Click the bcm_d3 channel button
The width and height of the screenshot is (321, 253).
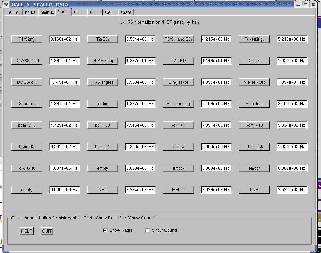pos(27,147)
